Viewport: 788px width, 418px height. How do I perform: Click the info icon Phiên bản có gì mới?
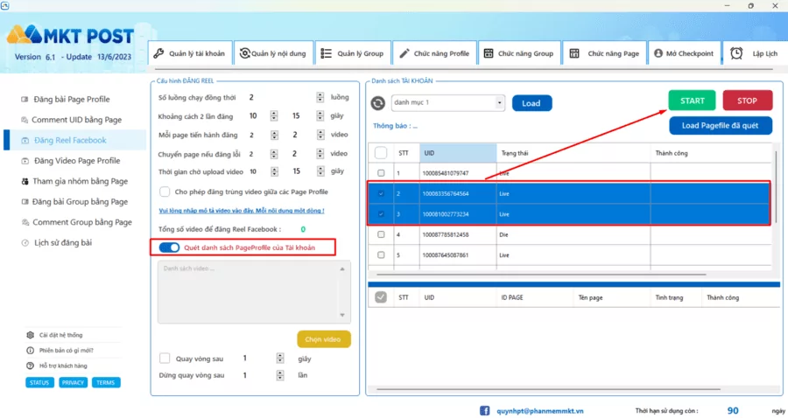pos(30,351)
